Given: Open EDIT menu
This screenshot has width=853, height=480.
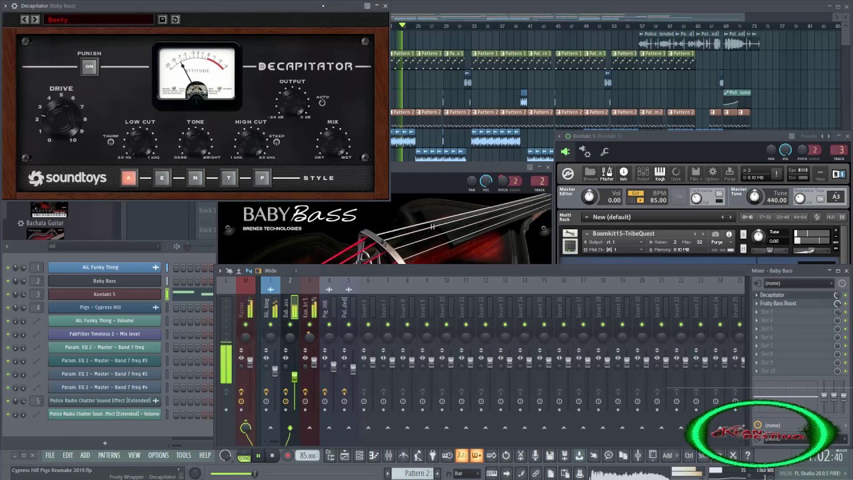Looking at the screenshot, I should pyautogui.click(x=68, y=455).
